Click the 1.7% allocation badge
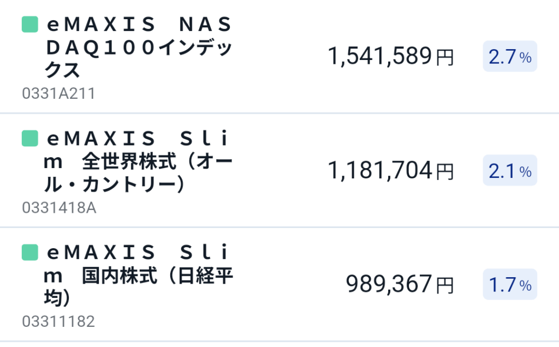The image size is (559, 347). click(x=510, y=284)
